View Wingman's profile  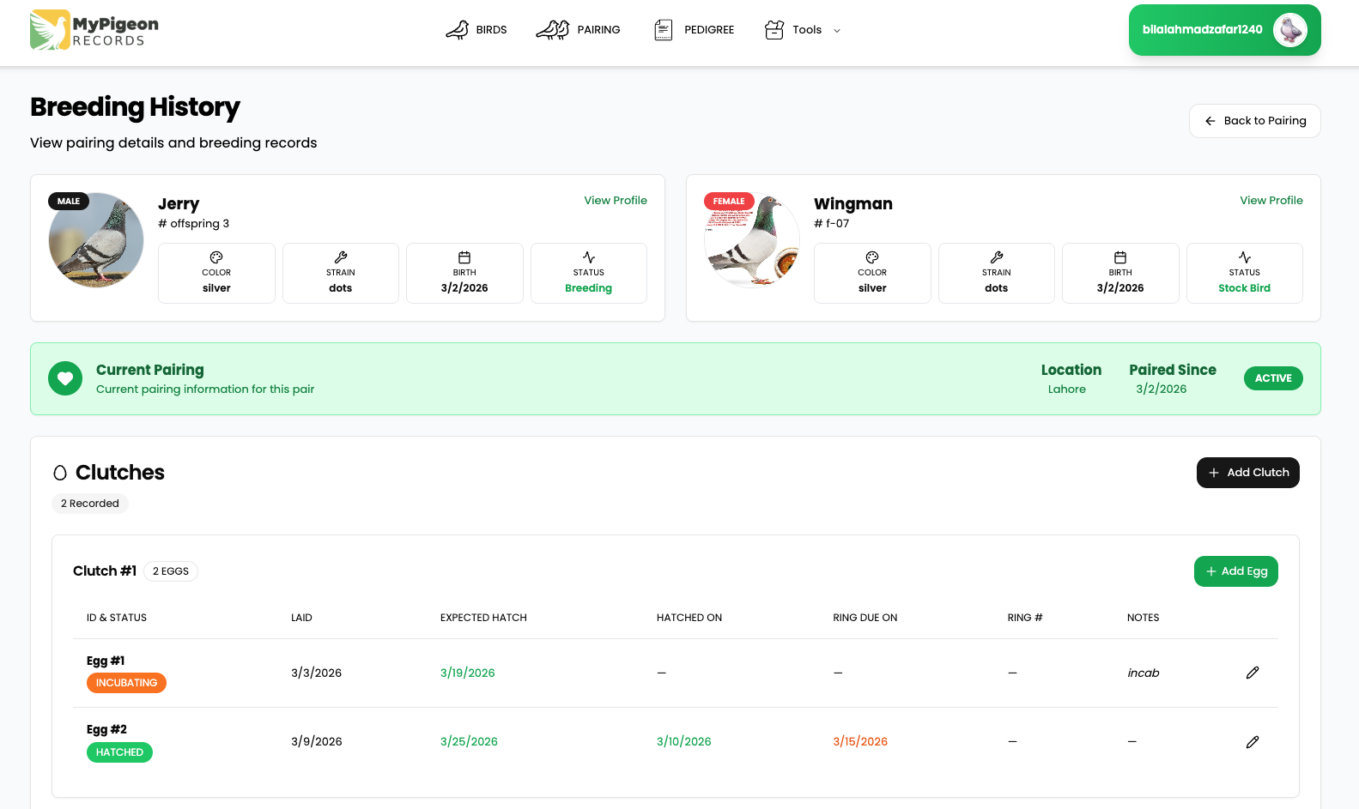[1271, 200]
